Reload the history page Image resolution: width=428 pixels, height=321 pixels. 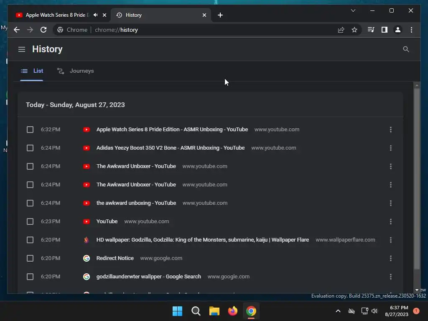(43, 30)
